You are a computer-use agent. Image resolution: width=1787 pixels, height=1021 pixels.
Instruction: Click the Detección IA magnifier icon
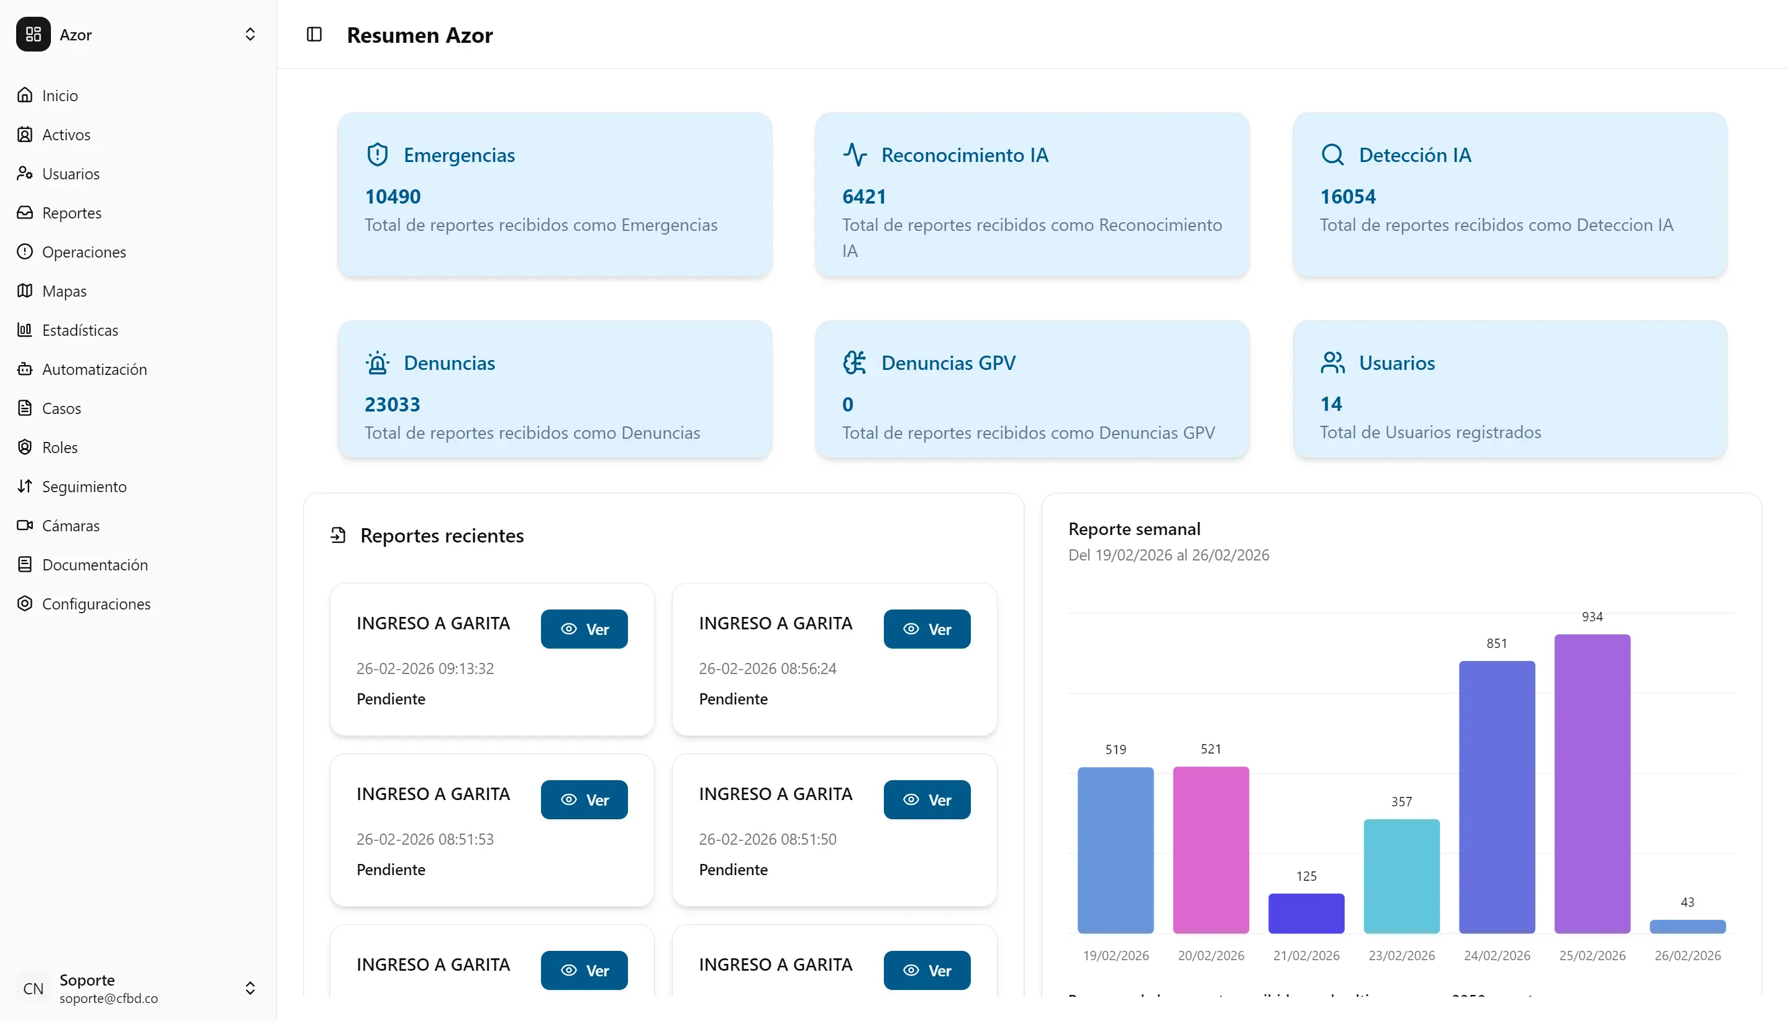click(1332, 155)
